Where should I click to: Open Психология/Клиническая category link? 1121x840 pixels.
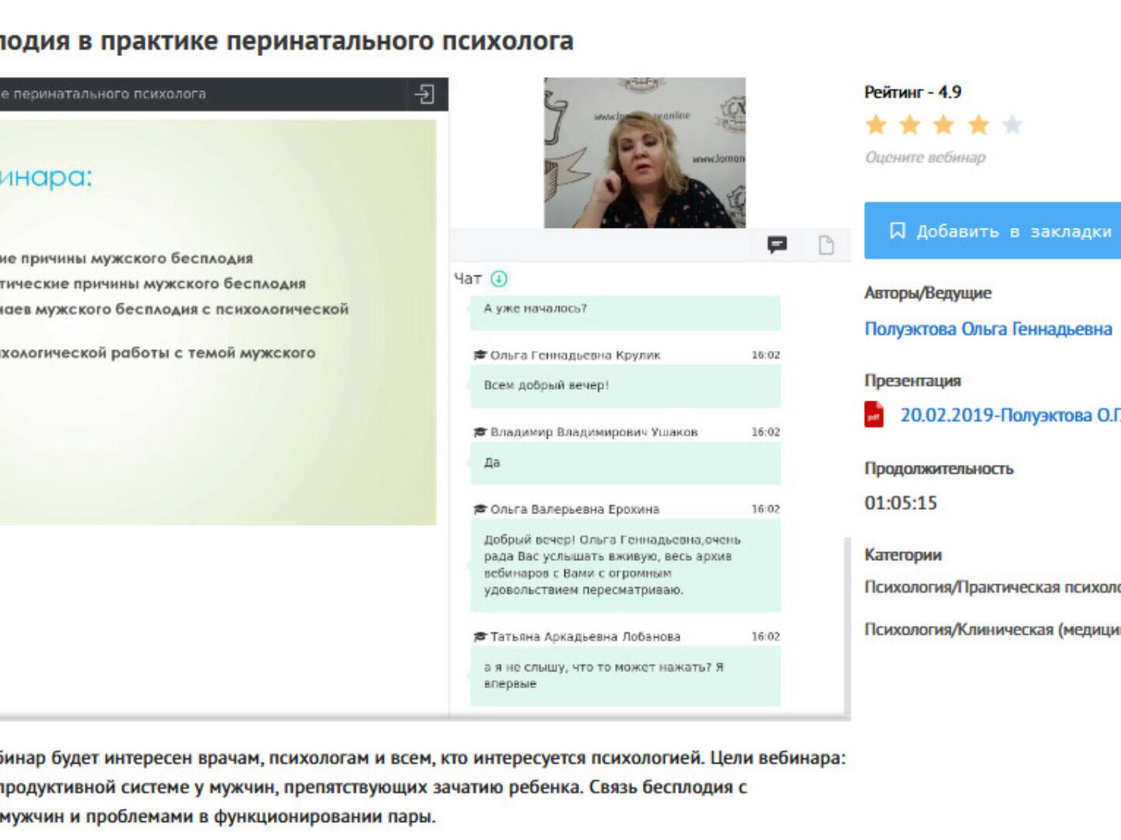point(992,629)
